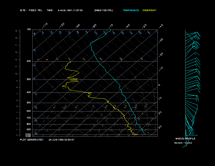Click the 200 pressure level label
This screenshot has height=166, width=215.
coord(29,61)
